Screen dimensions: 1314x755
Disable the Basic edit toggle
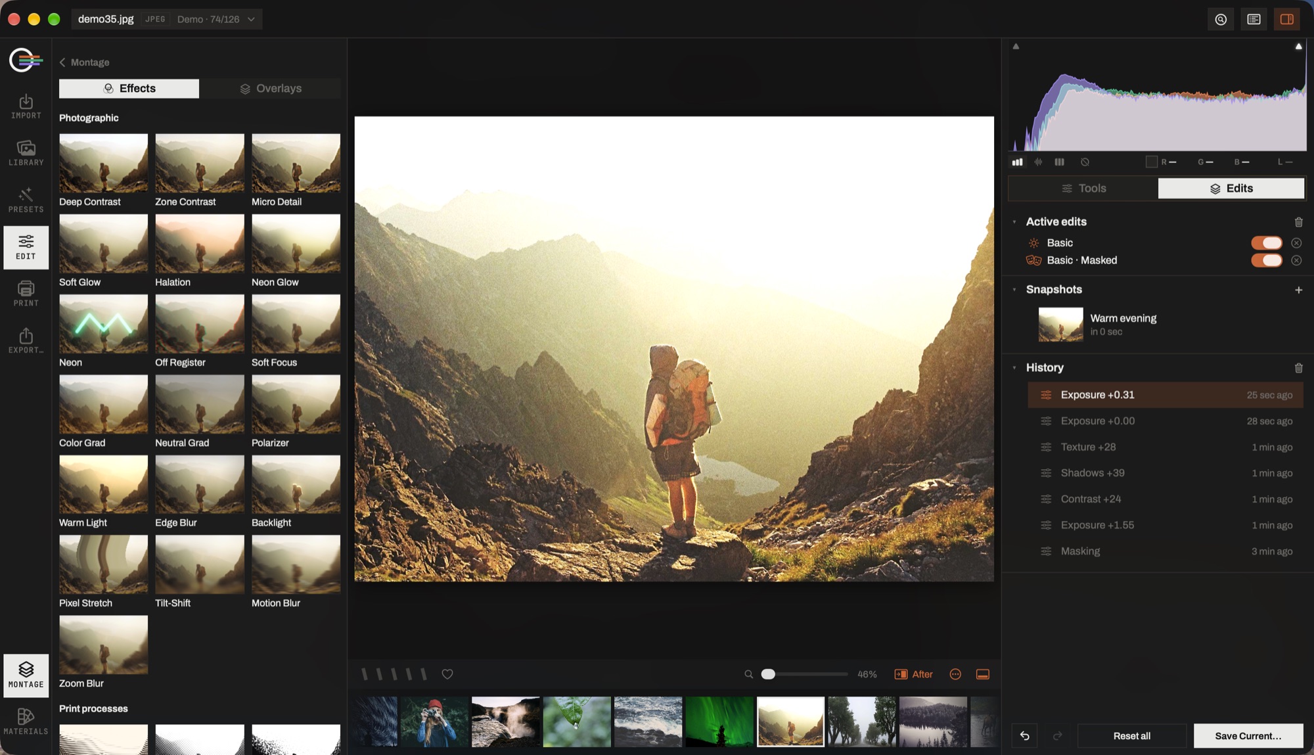tap(1266, 243)
